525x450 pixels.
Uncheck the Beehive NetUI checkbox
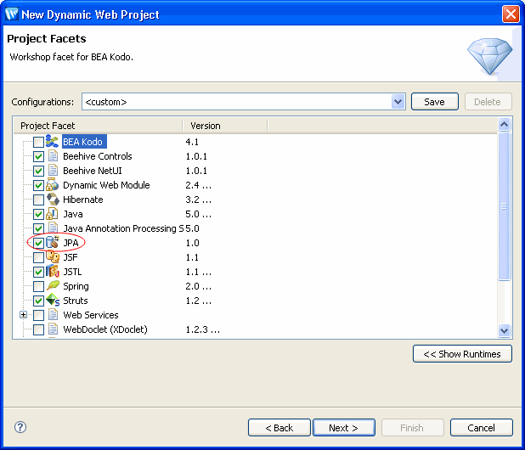tap(38, 171)
